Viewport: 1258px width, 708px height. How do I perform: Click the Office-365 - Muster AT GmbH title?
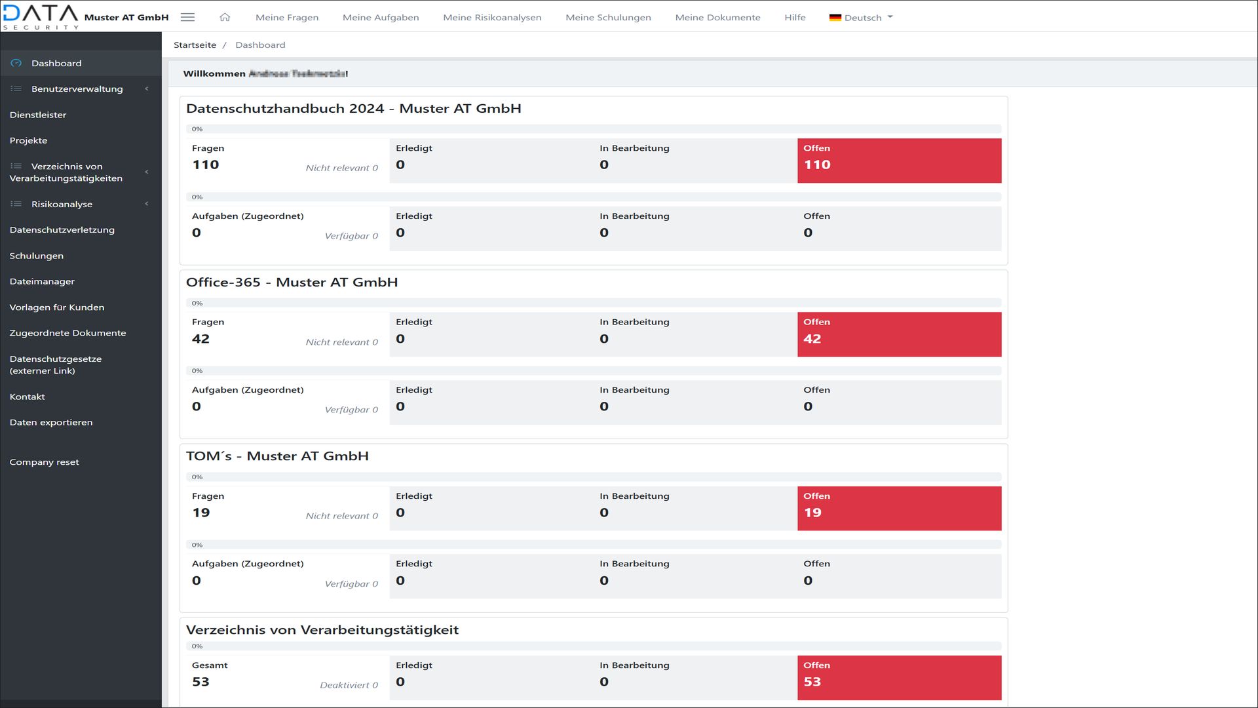point(292,283)
